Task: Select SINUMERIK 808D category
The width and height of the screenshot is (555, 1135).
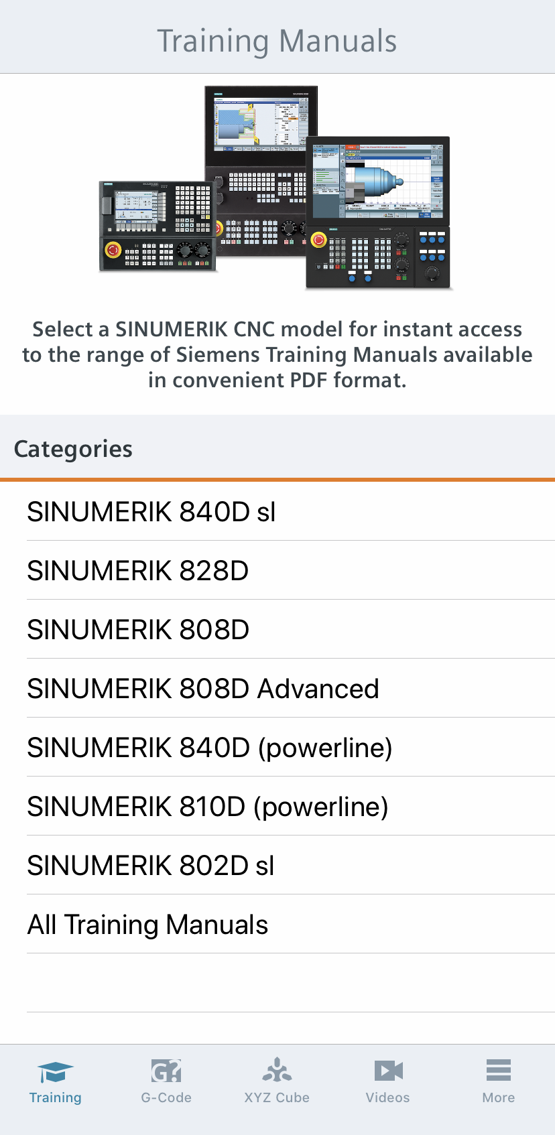Action: click(x=277, y=629)
